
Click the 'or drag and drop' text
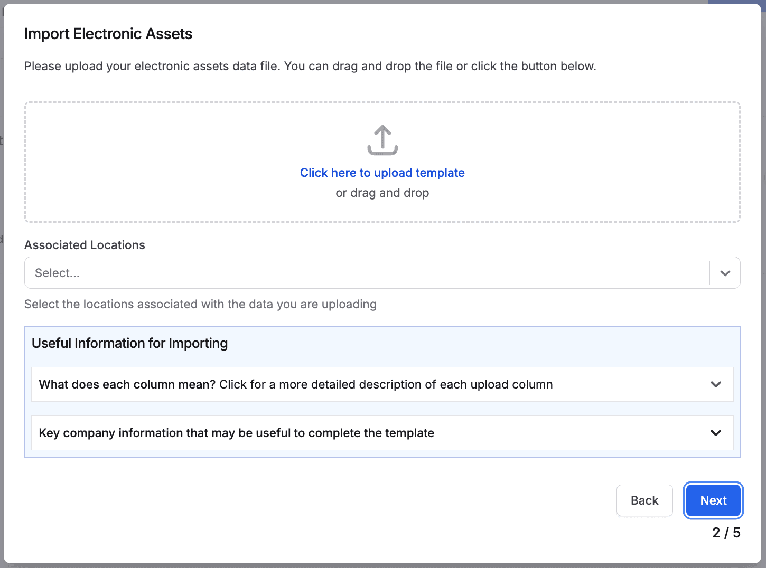point(382,193)
